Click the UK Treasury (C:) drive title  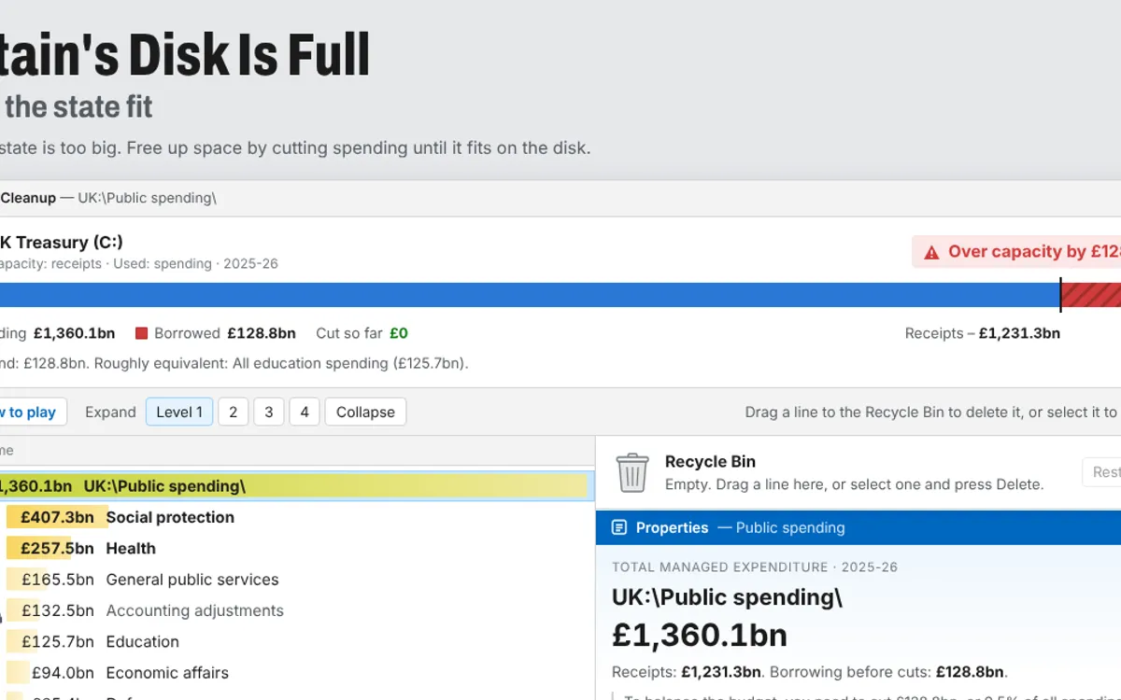pyautogui.click(x=62, y=243)
